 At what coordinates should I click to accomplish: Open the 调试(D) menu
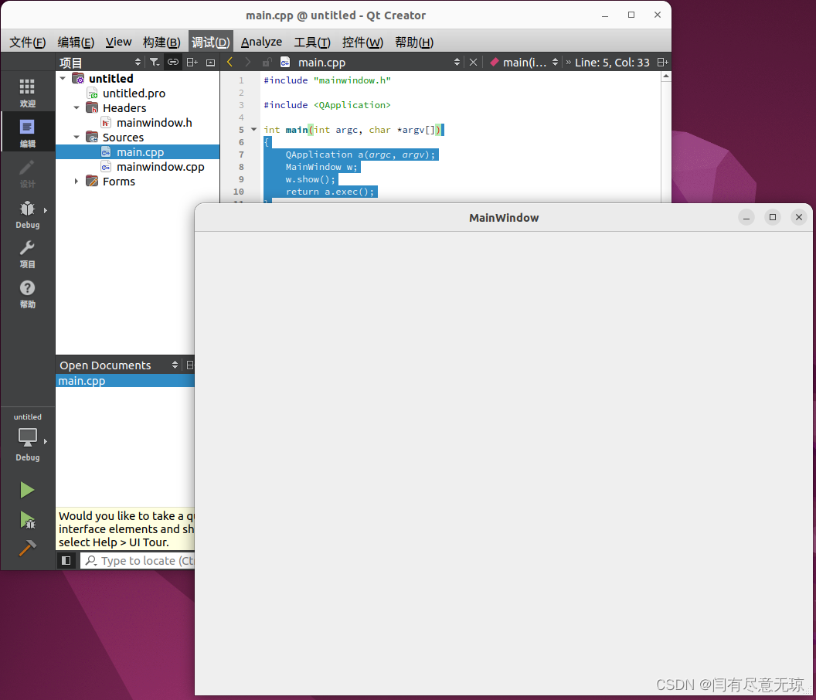coord(211,42)
